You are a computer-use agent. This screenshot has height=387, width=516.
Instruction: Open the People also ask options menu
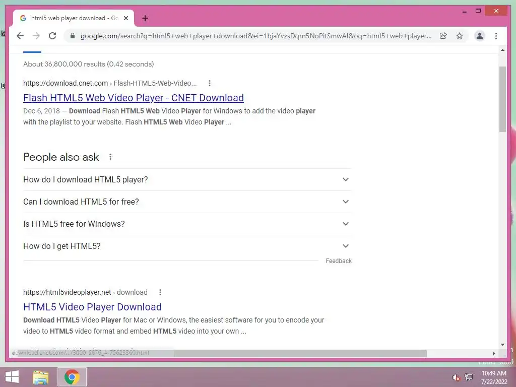[x=110, y=157]
